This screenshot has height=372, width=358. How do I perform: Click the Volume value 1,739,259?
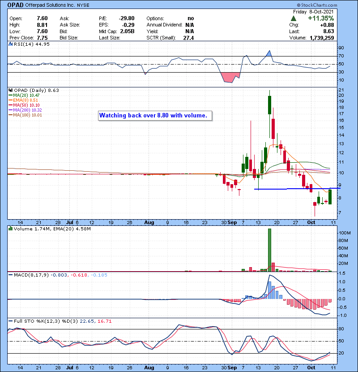coord(322,38)
